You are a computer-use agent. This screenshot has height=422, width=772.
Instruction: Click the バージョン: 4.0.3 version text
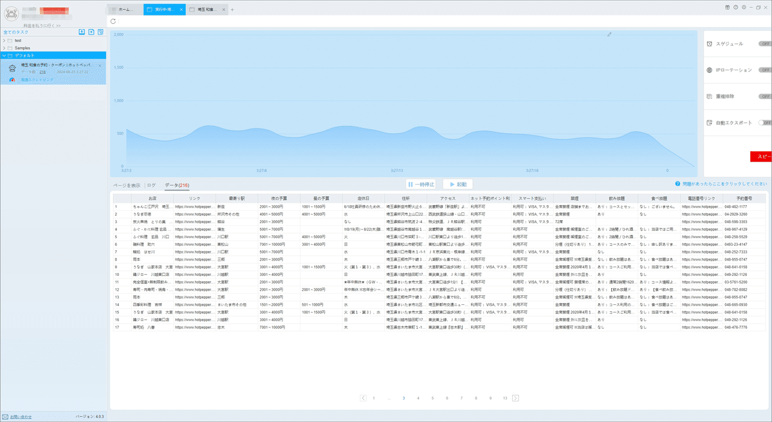[x=89, y=416]
